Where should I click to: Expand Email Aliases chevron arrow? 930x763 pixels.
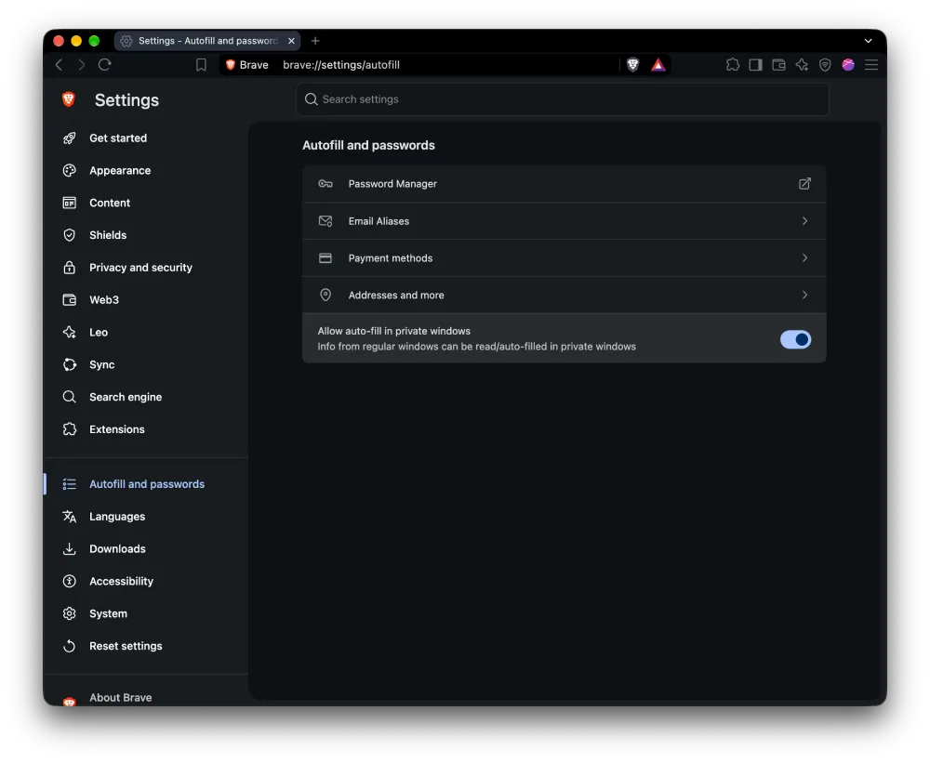click(x=804, y=221)
